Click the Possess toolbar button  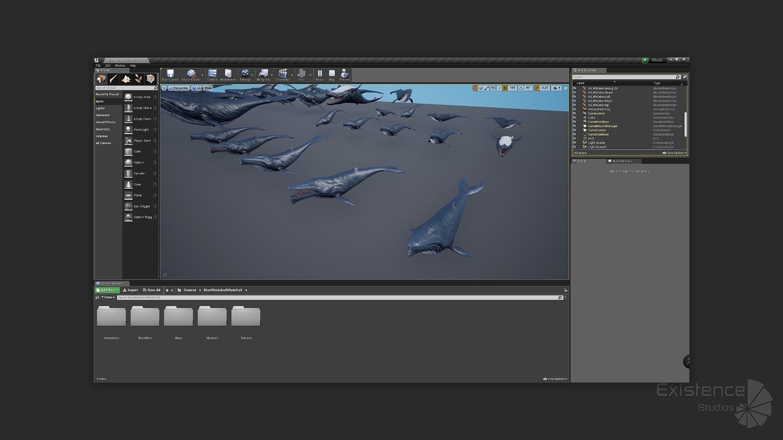[345, 75]
